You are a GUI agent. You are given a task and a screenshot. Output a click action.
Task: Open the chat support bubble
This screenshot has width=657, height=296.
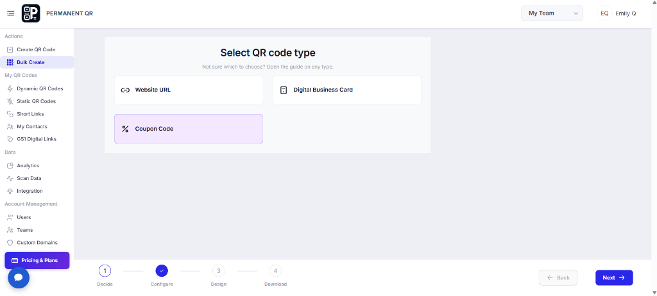[x=19, y=277]
